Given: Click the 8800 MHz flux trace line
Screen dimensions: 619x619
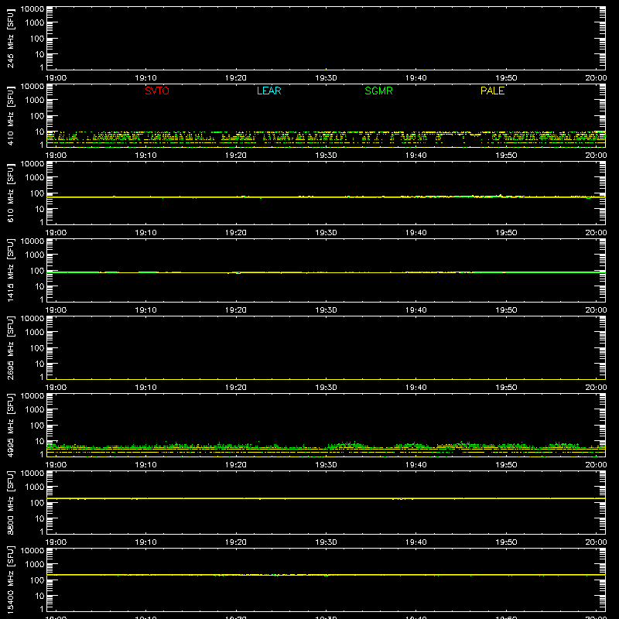Looking at the screenshot, I should coord(326,498).
